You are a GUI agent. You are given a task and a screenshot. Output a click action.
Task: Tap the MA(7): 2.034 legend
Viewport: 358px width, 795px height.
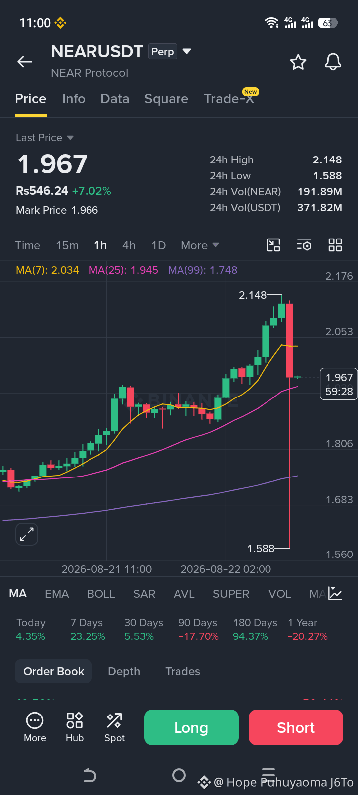47,270
